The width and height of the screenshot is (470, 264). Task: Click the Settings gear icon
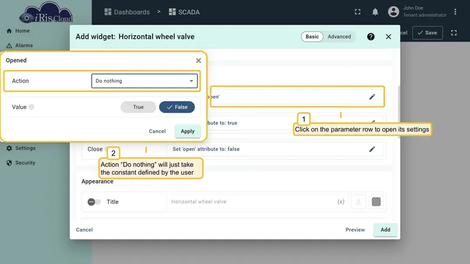[9, 148]
